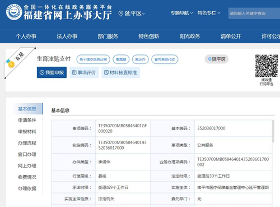Select the 网上办理 sidebar tab

(x=27, y=165)
